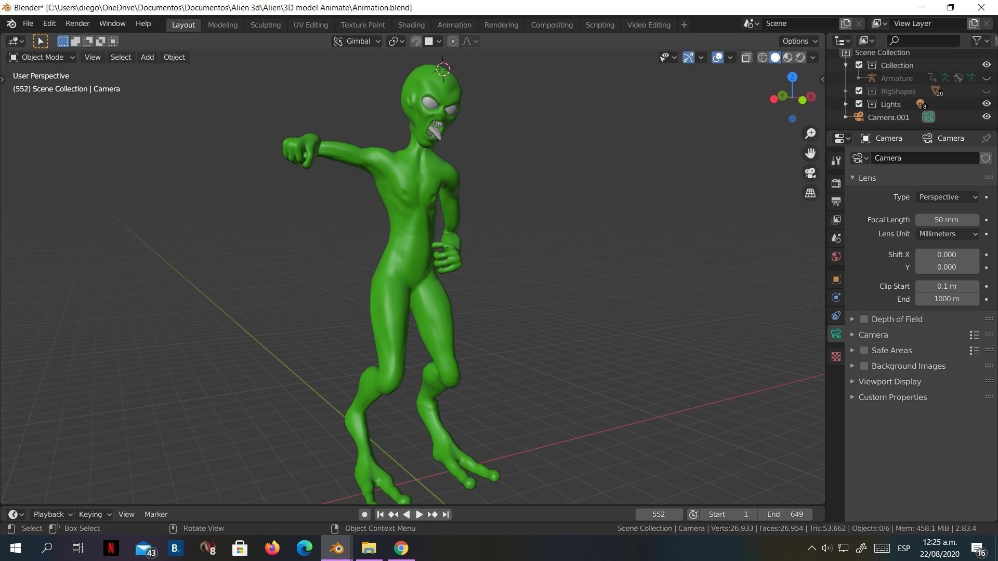Click the pan view hand icon
Screen dimensions: 998x561
(810, 153)
